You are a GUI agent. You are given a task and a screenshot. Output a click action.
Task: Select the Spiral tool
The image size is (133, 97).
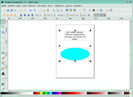3,53
